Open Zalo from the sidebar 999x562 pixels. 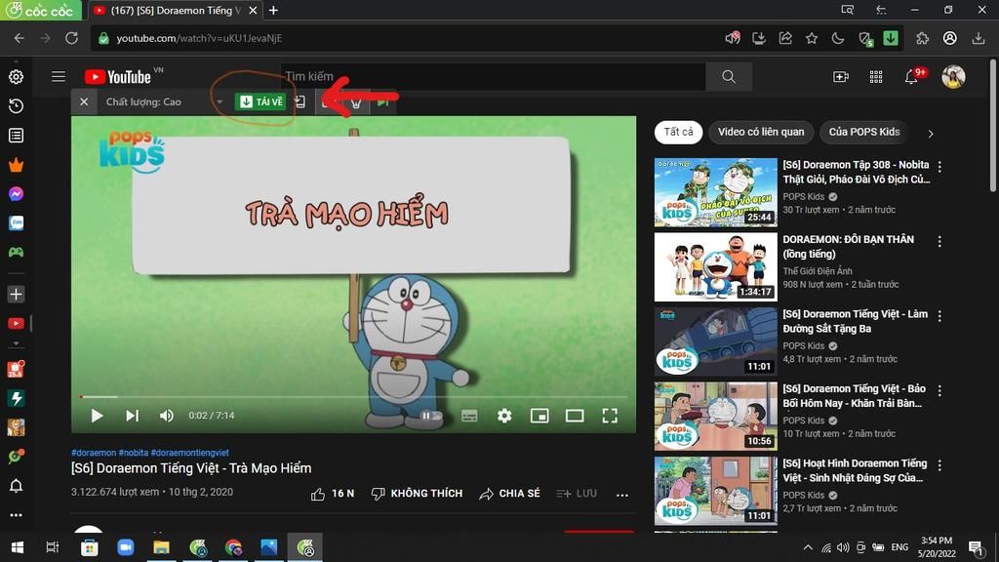16,223
